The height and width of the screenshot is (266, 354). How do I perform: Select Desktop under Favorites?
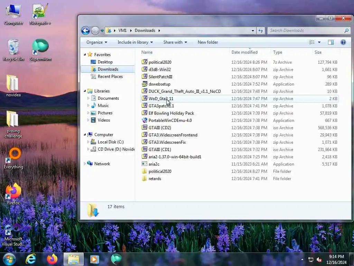(105, 62)
